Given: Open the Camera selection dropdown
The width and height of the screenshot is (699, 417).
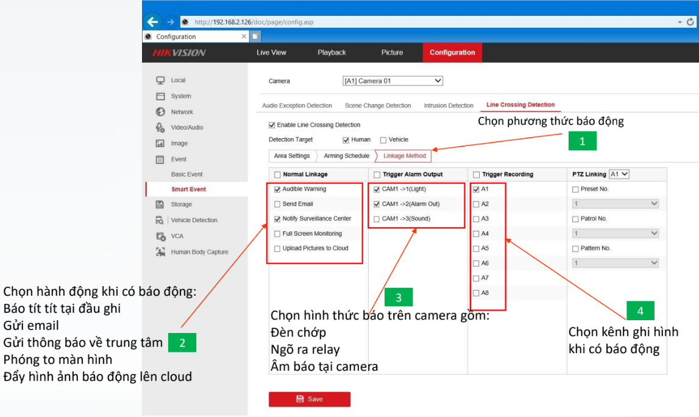Looking at the screenshot, I should 393,81.
